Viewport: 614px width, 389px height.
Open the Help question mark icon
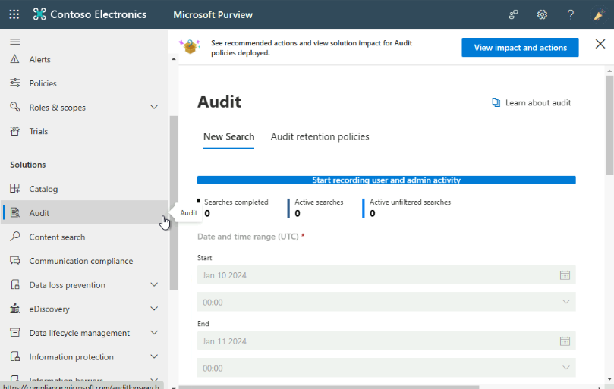click(x=571, y=14)
